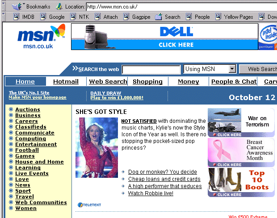Image resolution: width=277 pixels, height=218 pixels.
Task: Click the bullet next to Dog or monkey
Action: [x=123, y=172]
